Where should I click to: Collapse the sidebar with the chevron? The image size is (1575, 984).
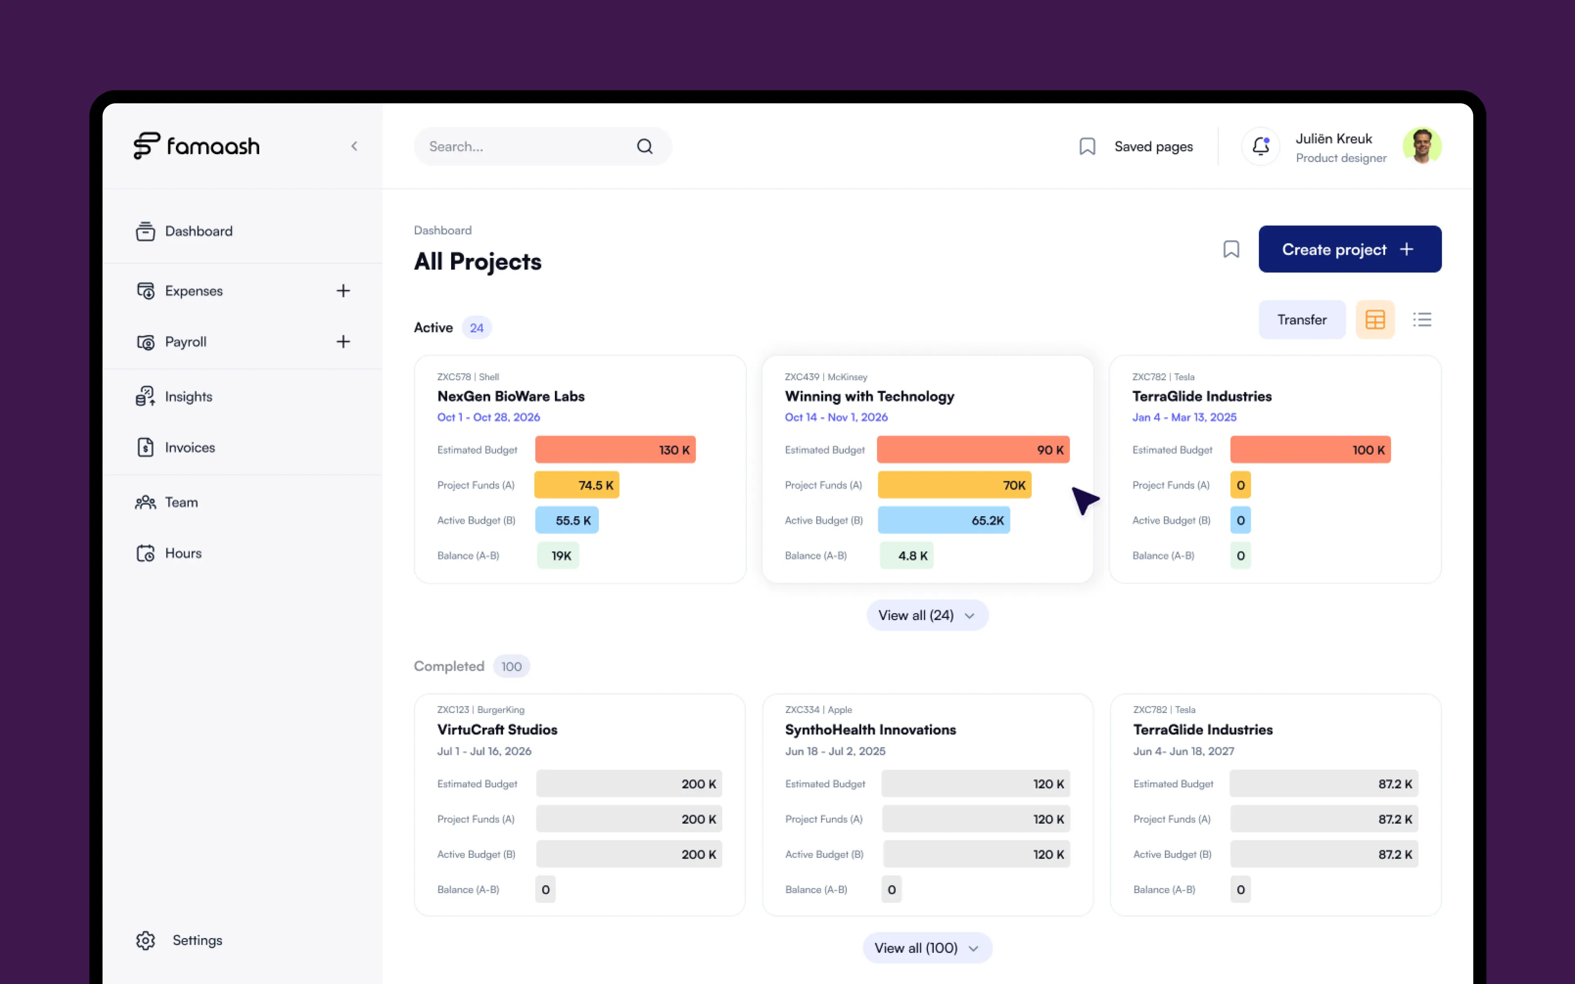tap(354, 146)
